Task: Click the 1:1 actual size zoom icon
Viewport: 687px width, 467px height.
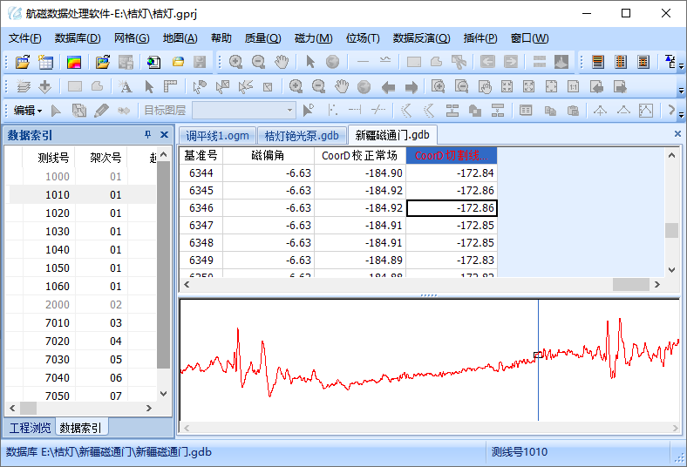Action: click(x=574, y=86)
